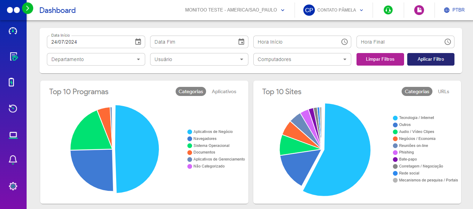This screenshot has width=473, height=209.
Task: Switch to URLs tab in Top 10 Sites
Action: click(443, 91)
